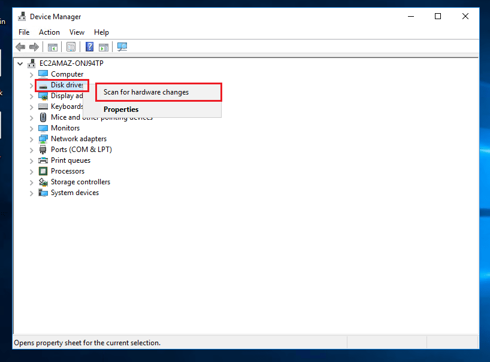The height and width of the screenshot is (362, 490).
Task: Click the blue Help question-mark icon
Action: coord(89,47)
